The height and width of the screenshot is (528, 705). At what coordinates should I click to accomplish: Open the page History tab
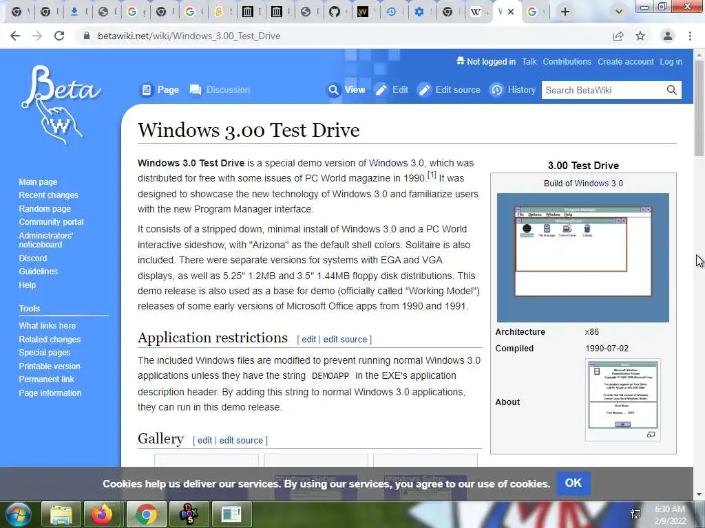point(512,90)
